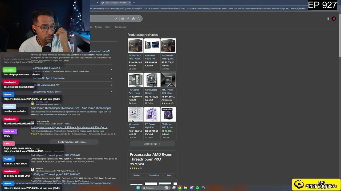The image size is (341, 191).
Task: Search by image with Google Lens
Action: pyautogui.click(x=133, y=19)
